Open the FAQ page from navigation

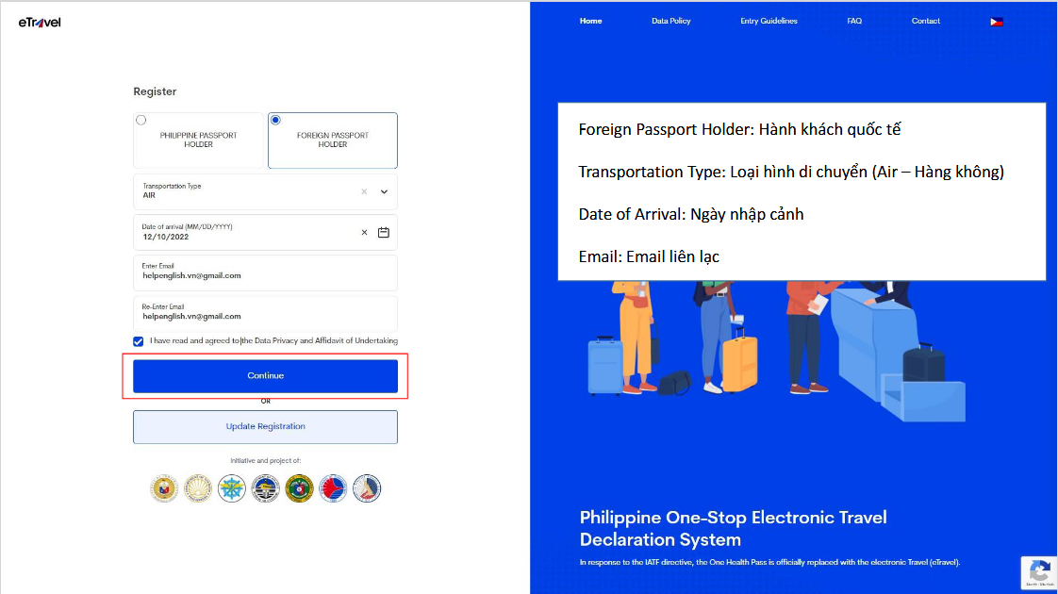pyautogui.click(x=854, y=21)
